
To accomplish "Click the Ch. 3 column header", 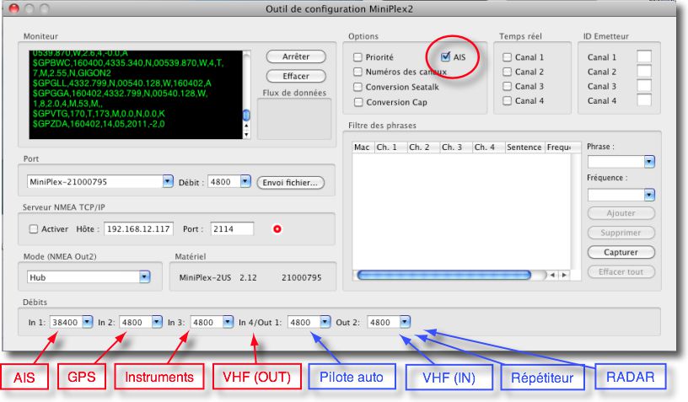I will pos(456,147).
